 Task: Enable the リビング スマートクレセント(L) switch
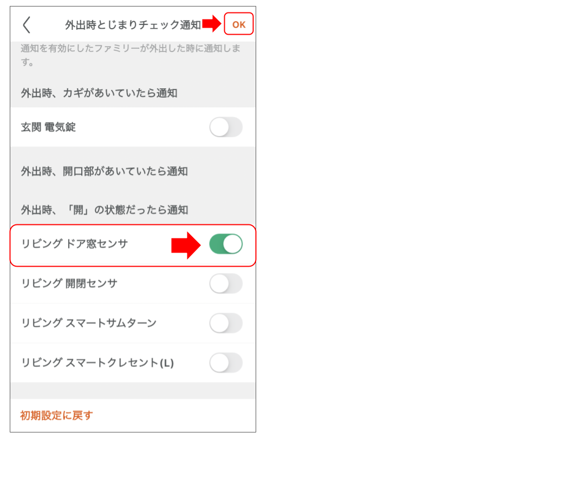point(226,363)
